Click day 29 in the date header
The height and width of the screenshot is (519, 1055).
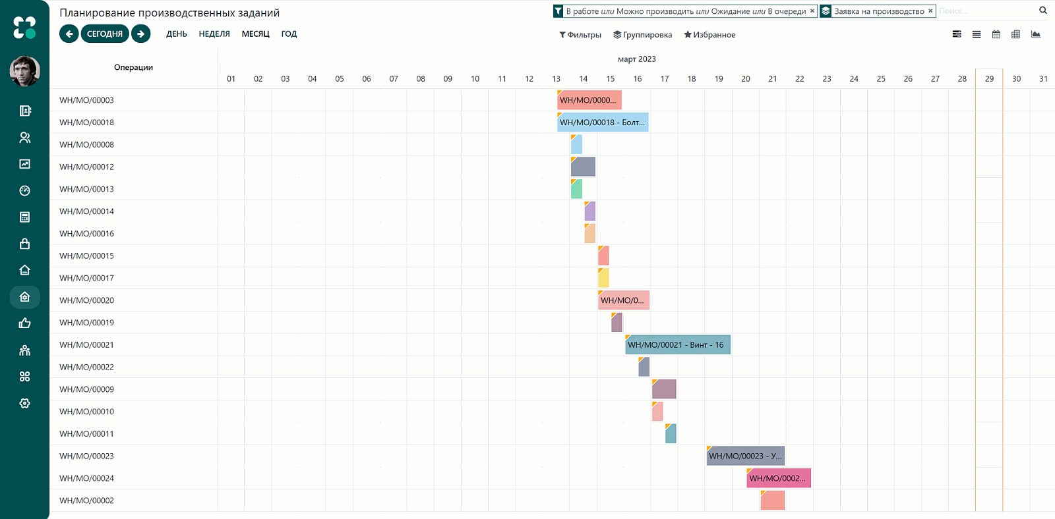pyautogui.click(x=989, y=79)
